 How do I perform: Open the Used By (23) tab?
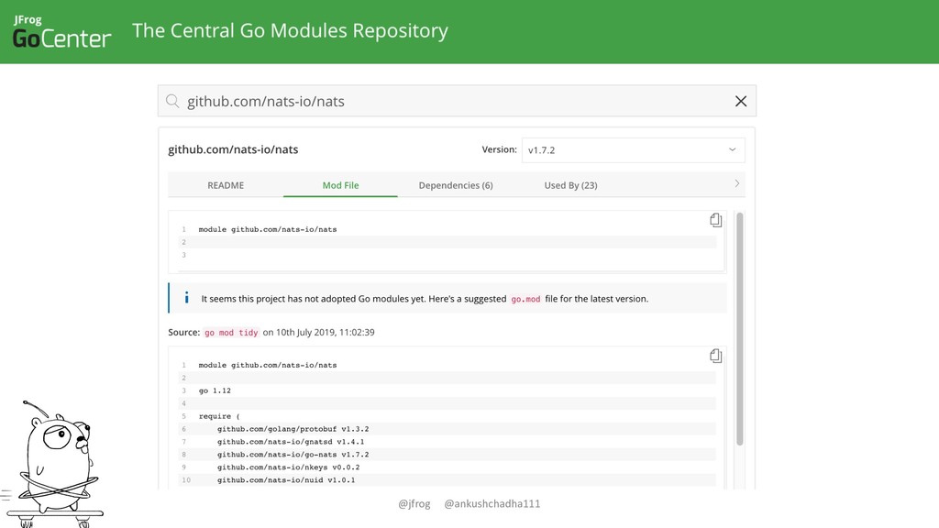[x=570, y=185]
